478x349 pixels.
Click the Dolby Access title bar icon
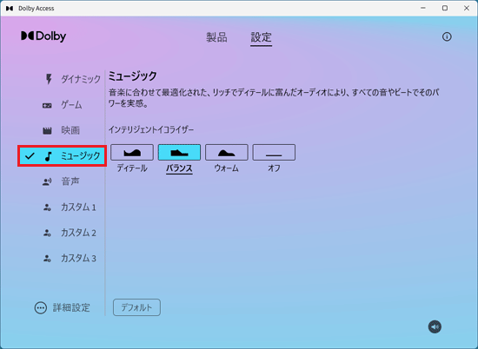tap(10, 8)
